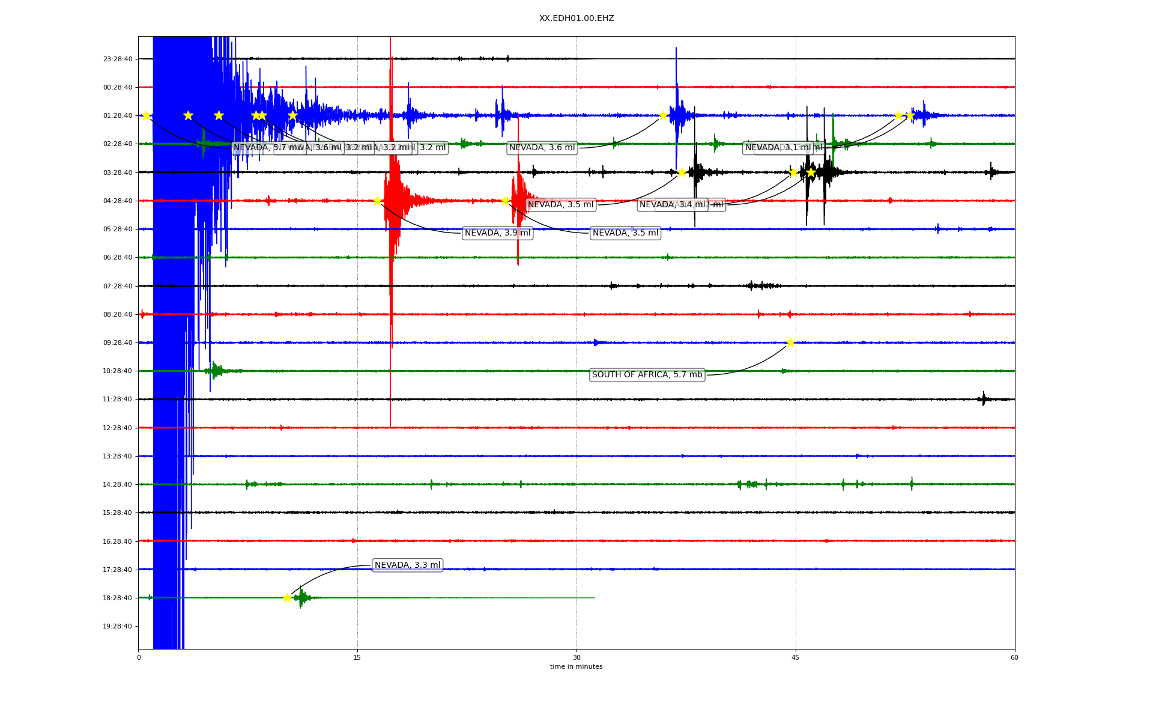Click the 23:28:40 y-axis time label
1153x721 pixels.
[118, 59]
